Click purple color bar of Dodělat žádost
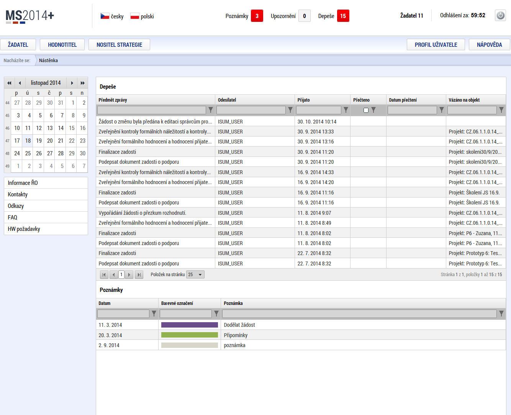 [190, 325]
